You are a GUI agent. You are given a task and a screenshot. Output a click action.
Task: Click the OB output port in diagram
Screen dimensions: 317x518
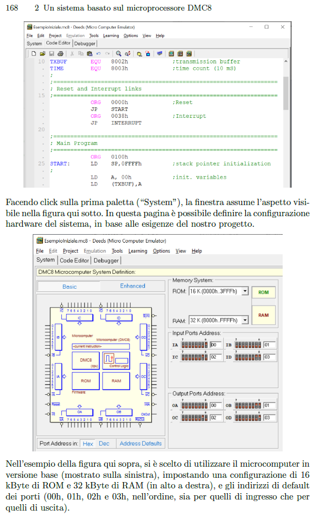tap(118, 412)
